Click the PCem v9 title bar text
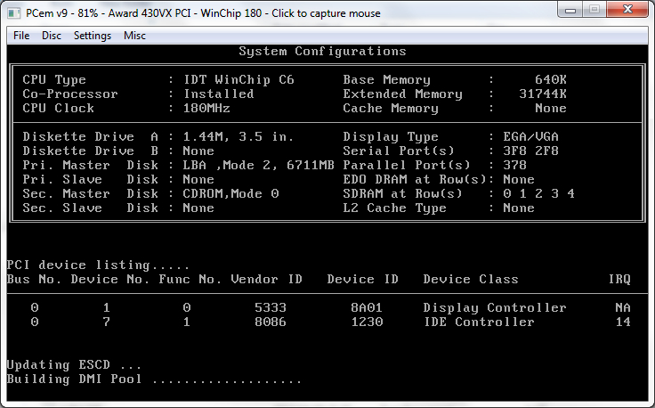Screen dimensions: 655x408 203,13
